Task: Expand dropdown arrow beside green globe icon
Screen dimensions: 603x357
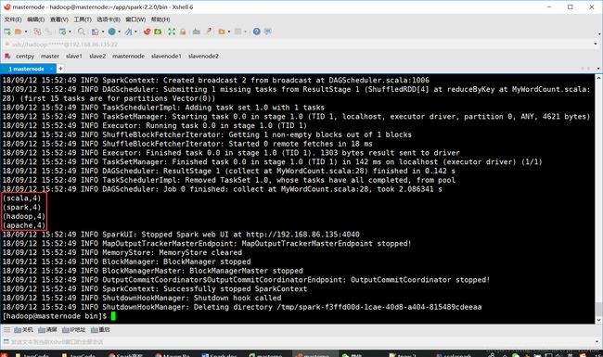Action: point(119,32)
